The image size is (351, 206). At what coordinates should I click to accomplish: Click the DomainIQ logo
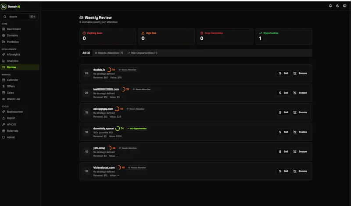(11, 7)
